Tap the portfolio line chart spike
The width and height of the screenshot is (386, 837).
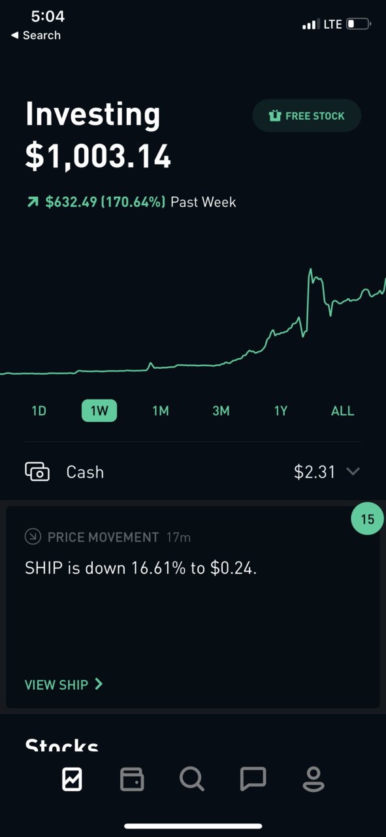tap(311, 271)
